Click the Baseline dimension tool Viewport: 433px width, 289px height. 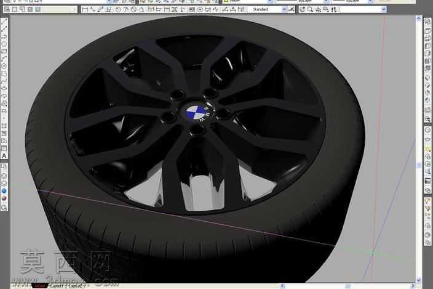coord(159,10)
